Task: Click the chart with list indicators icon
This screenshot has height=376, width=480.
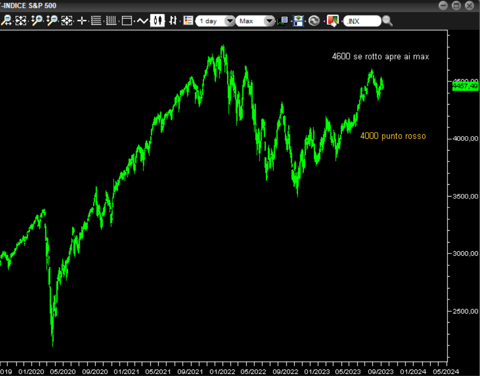Action: coord(282,21)
